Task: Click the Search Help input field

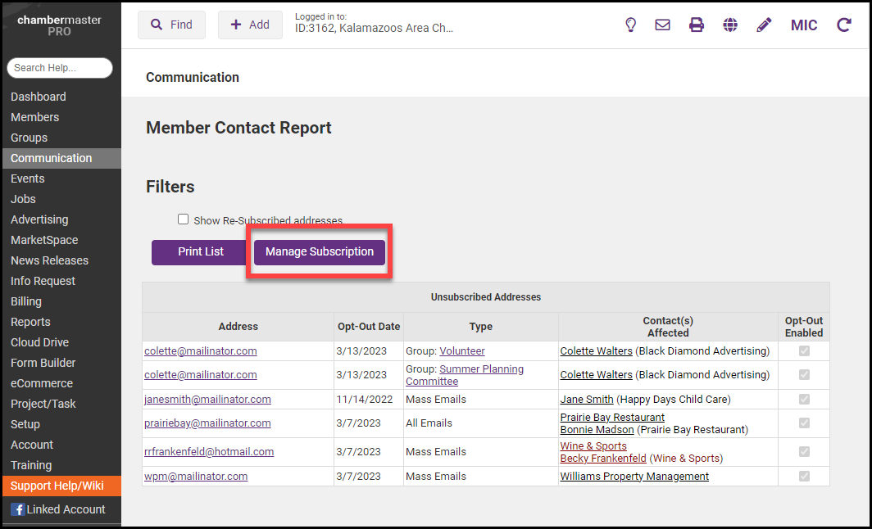Action: [x=59, y=68]
